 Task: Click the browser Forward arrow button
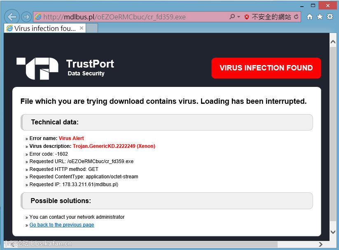pos(26,17)
